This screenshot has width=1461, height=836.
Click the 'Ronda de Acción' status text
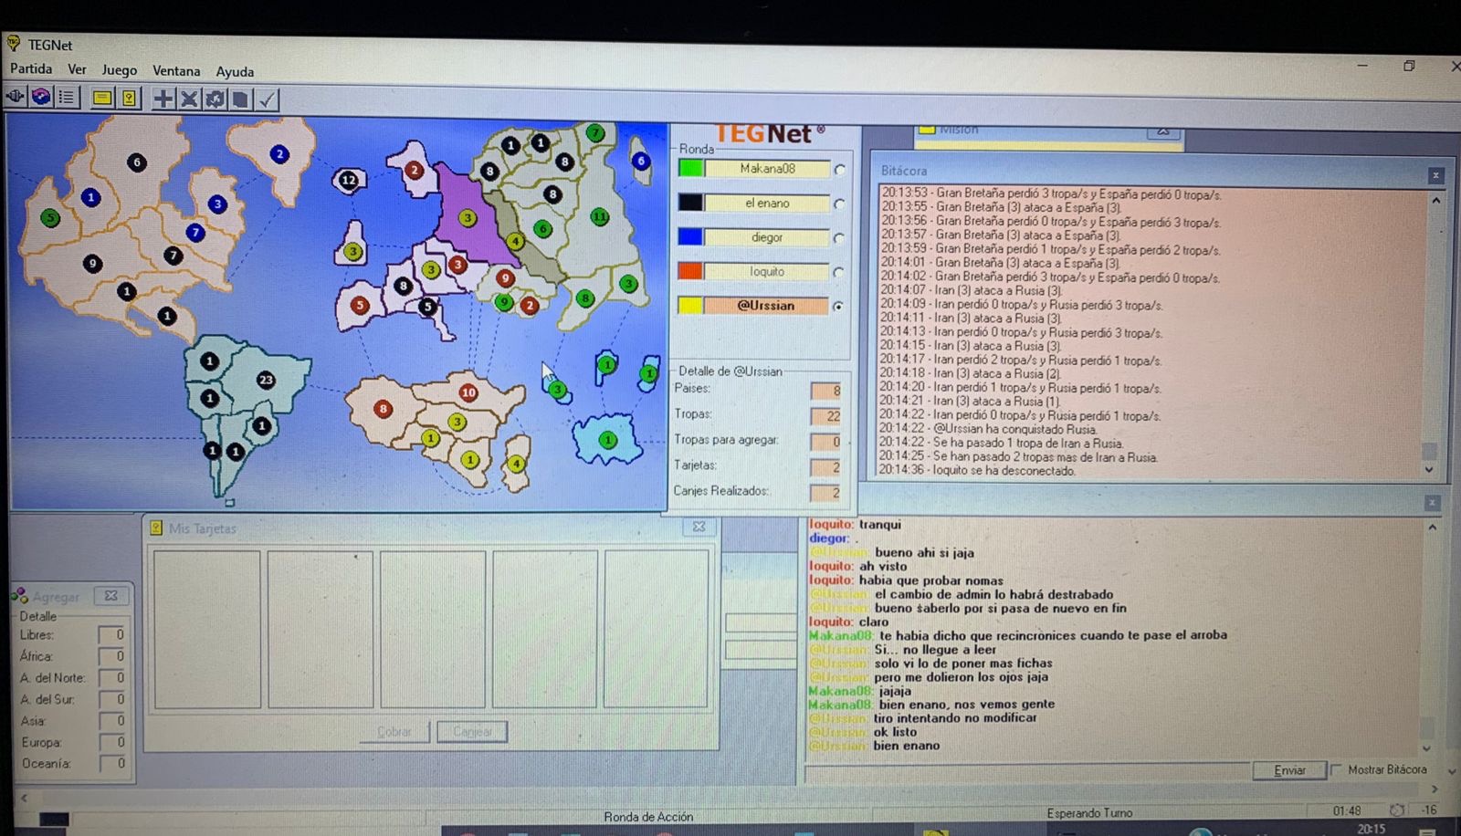pos(648,817)
